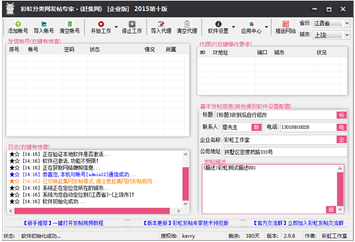The height and width of the screenshot is (242, 355).
Task: Open the 应用中心 app center
Action: (251, 27)
